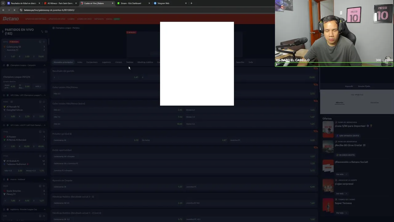Favorite the Champions League - Campeón league

pos(4,65)
